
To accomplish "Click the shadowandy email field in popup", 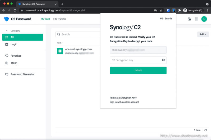I will [x=138, y=50].
